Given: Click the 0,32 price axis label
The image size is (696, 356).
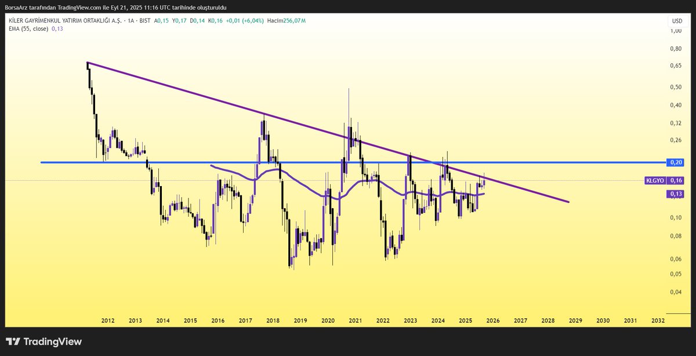Looking at the screenshot, I should [676, 123].
